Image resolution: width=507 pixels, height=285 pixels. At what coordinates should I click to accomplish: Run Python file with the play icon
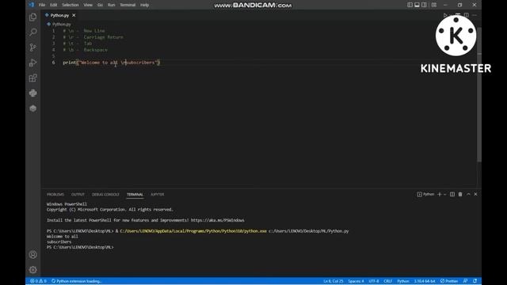(x=445, y=15)
